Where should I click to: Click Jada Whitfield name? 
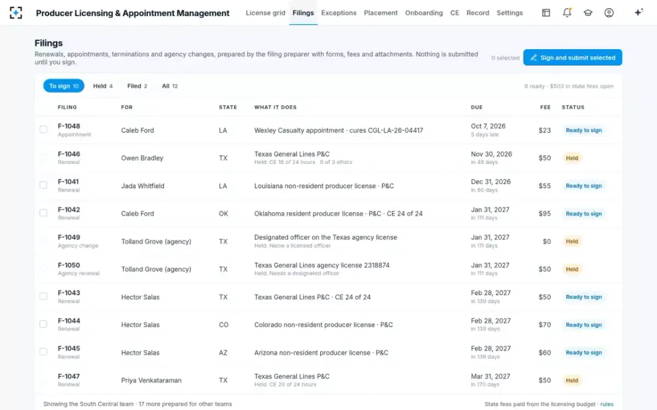click(x=144, y=186)
